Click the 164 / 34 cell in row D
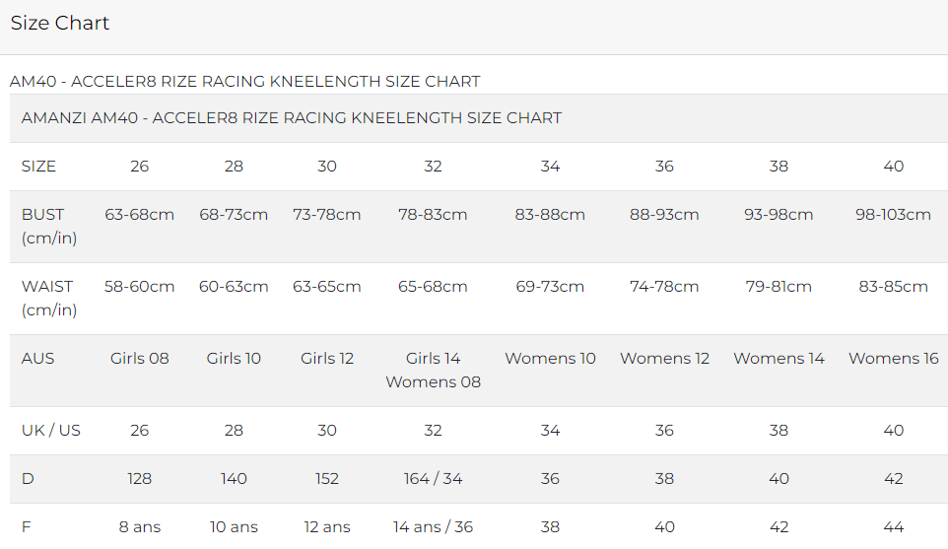 433,479
